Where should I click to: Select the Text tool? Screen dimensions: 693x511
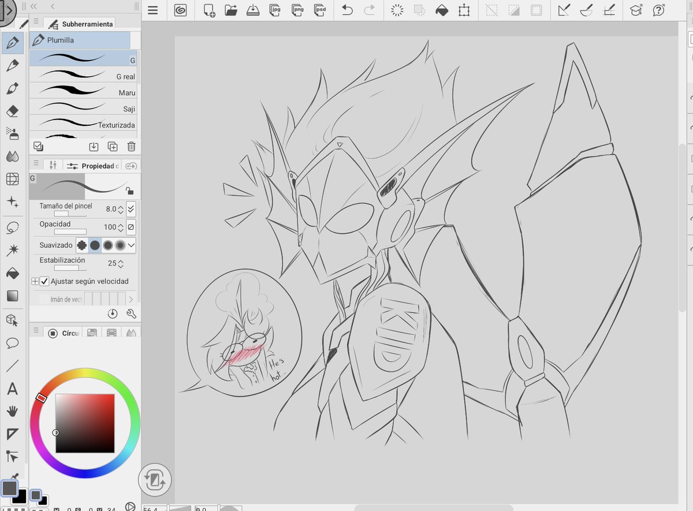12,389
